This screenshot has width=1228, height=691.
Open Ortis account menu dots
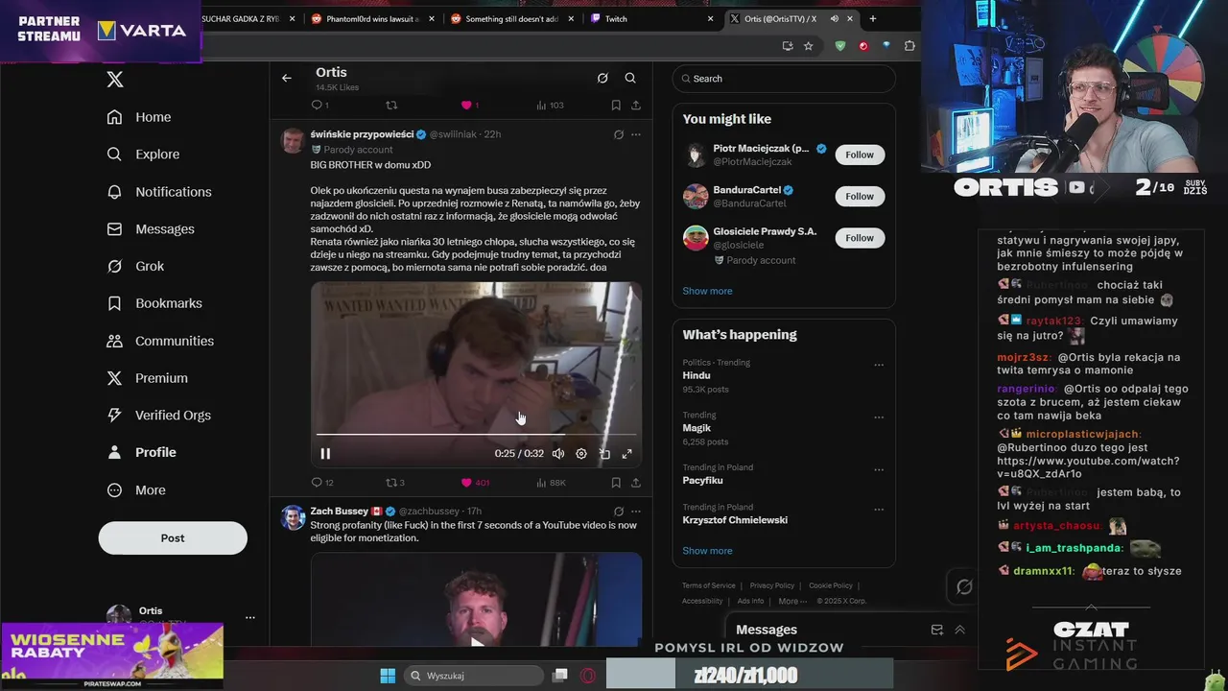click(x=250, y=617)
